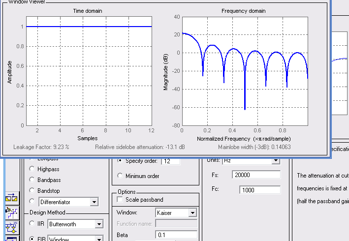Click the Fc field showing 1000

coord(260,190)
